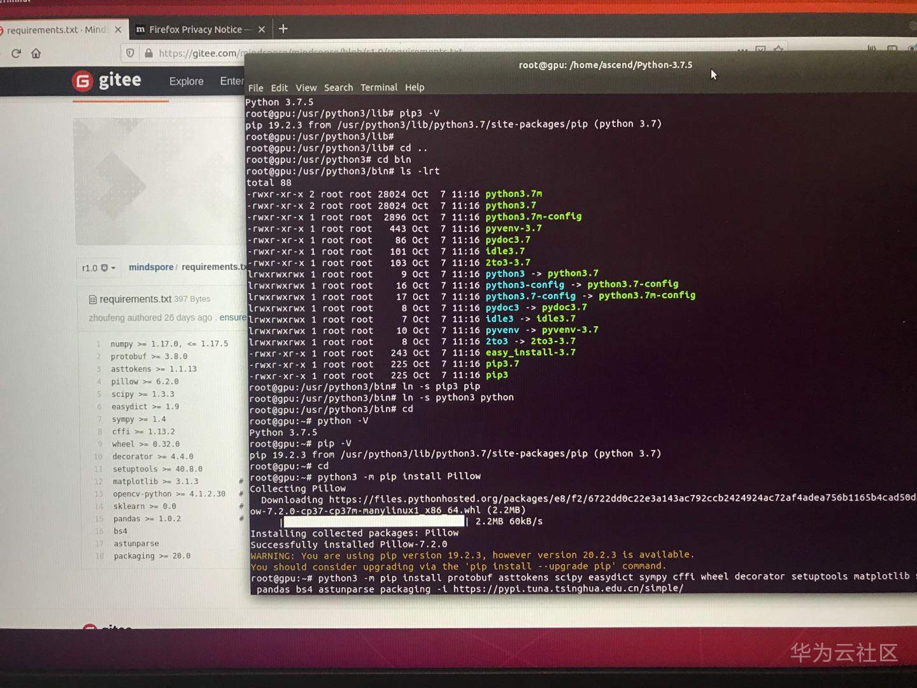This screenshot has height=688, width=917.
Task: Go to the Firefox home page
Action: [36, 54]
